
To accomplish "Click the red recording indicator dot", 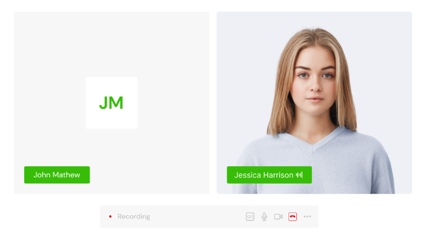I will 110,216.
